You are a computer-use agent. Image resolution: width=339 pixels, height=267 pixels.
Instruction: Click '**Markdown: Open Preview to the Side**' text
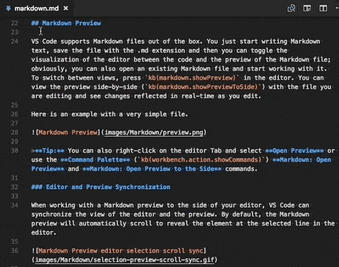152,169
